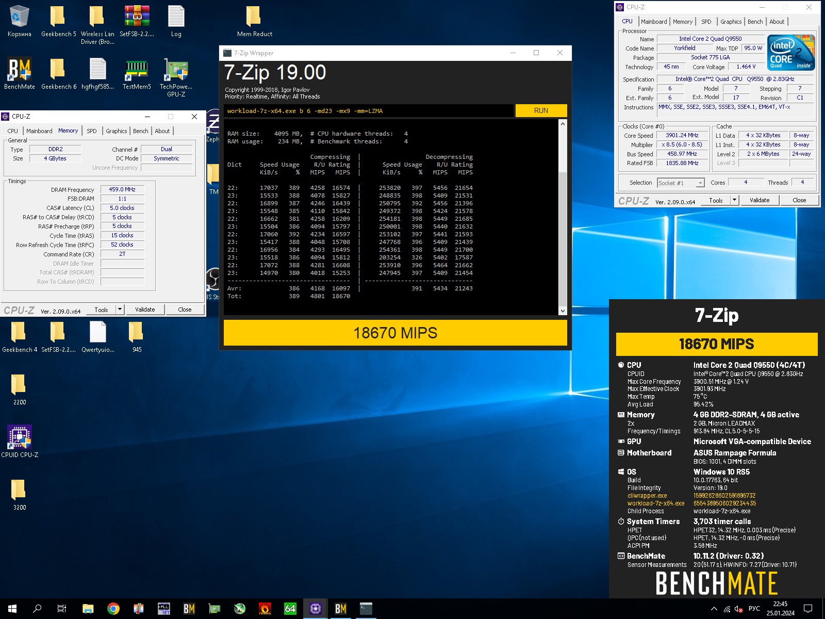Launch the CPUID CPU-Z desktop shortcut

click(x=20, y=441)
